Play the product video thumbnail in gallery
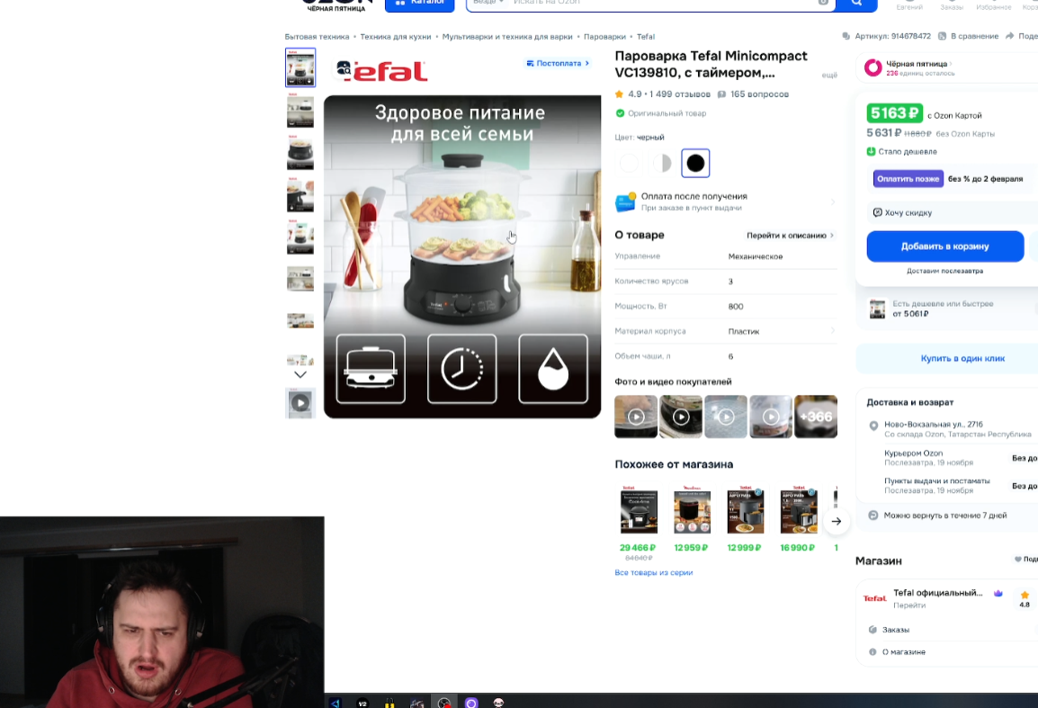 [300, 403]
